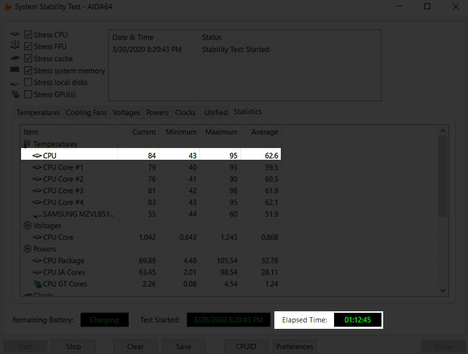
Task: Open Preferences button
Action: [x=295, y=346]
